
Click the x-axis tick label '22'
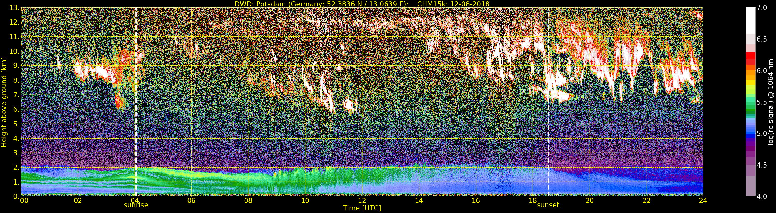click(646, 201)
